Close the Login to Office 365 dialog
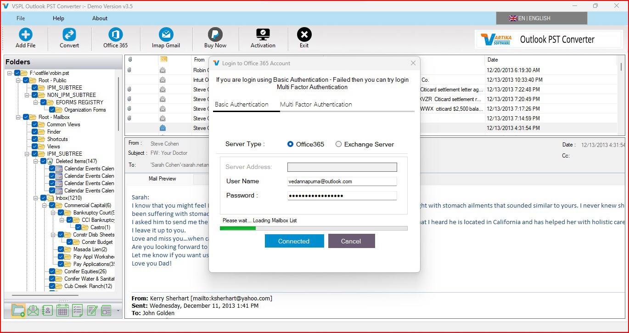 [x=413, y=63]
